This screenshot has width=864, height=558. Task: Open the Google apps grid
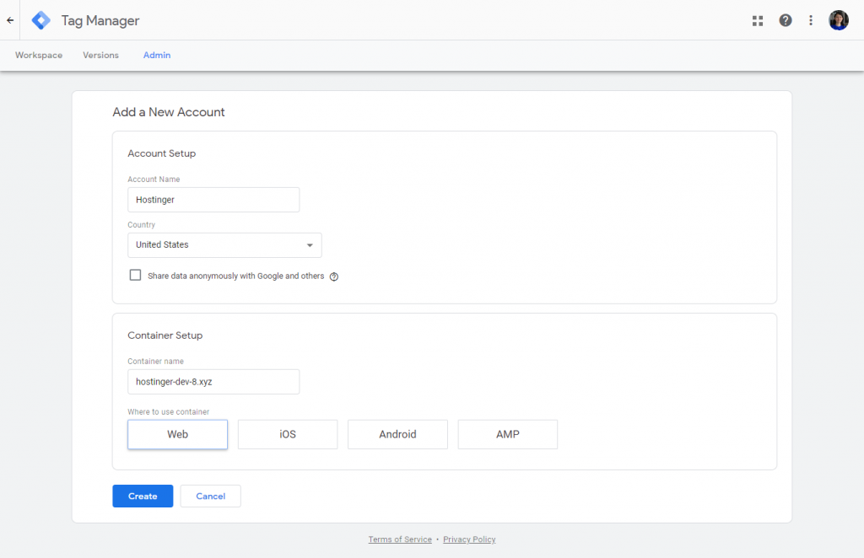pyautogui.click(x=758, y=20)
